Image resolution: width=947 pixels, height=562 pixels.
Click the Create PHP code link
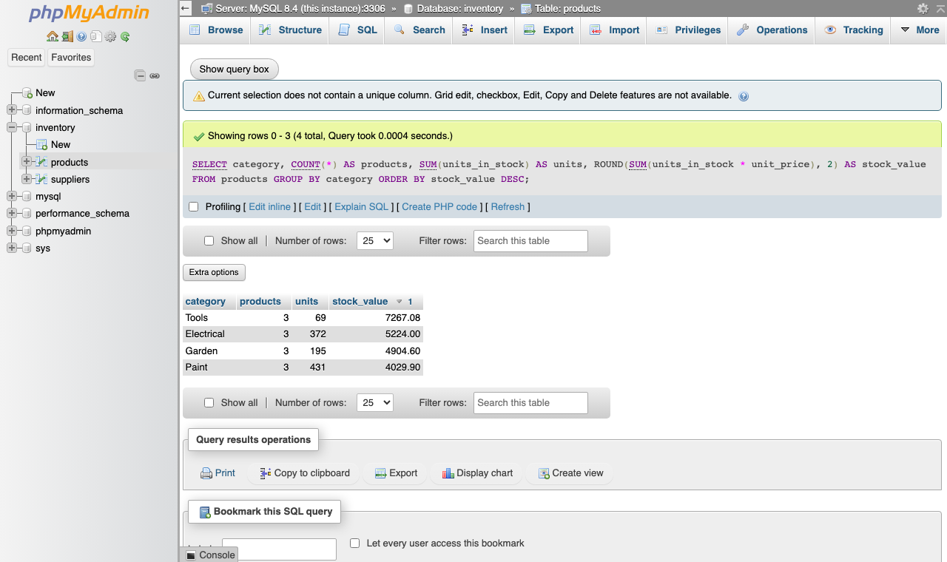[x=439, y=207]
